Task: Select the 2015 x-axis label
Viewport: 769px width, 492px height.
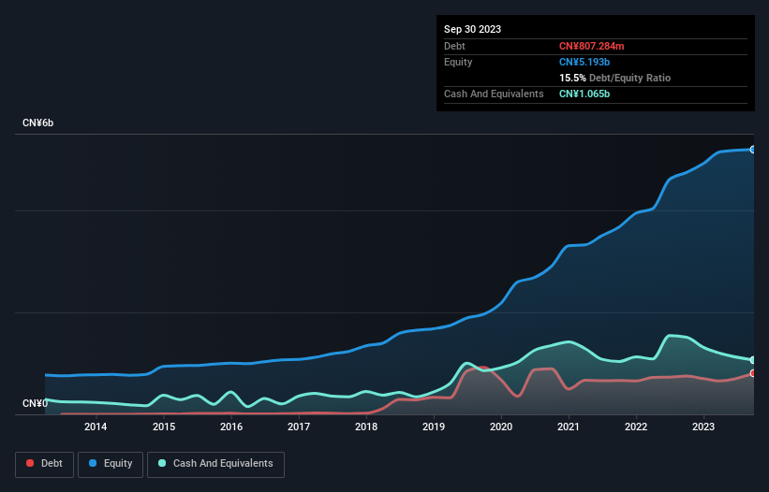Action: 164,427
